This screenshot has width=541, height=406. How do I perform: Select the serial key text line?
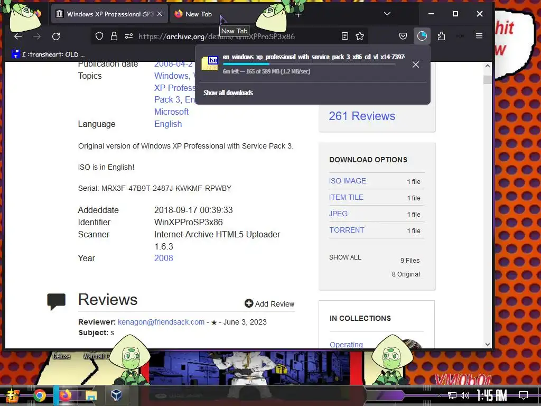pyautogui.click(x=155, y=188)
